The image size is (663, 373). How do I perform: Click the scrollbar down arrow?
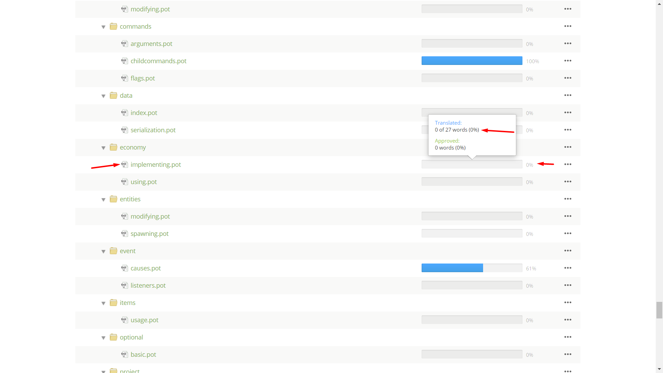[x=659, y=369]
